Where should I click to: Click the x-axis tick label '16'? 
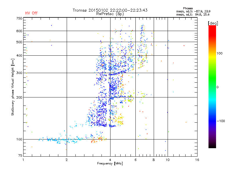click(197, 160)
